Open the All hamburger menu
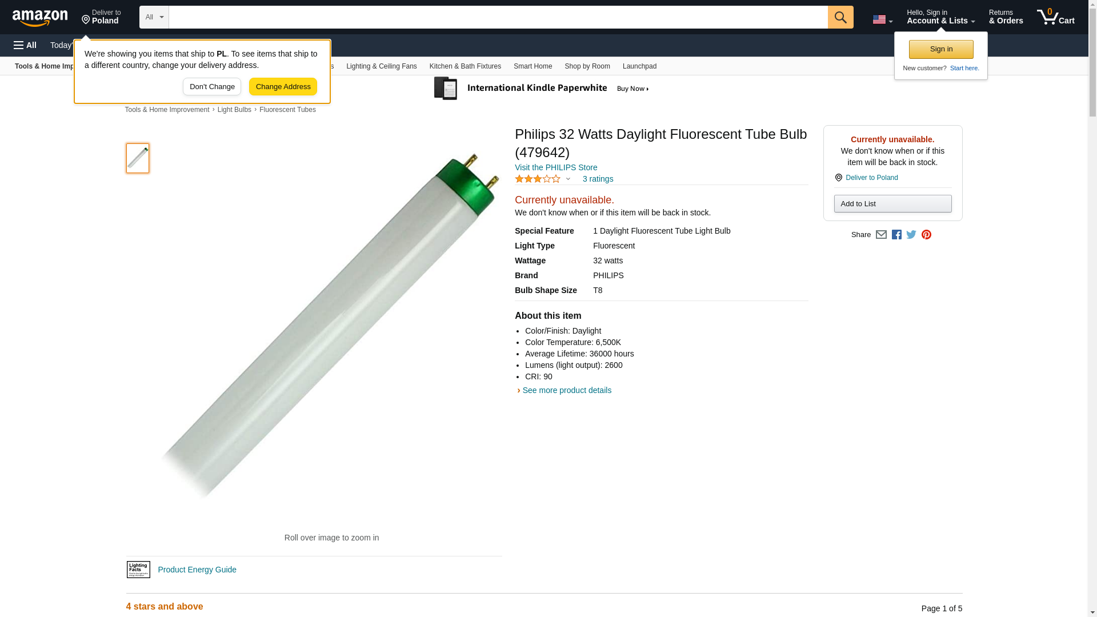 pyautogui.click(x=25, y=45)
